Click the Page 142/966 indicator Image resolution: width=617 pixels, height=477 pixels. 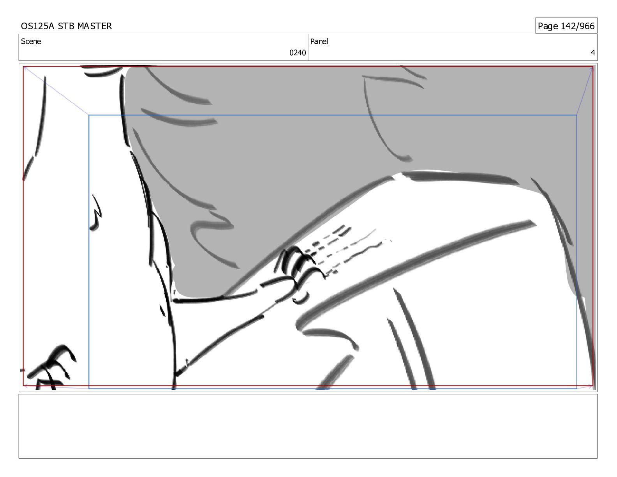point(566,26)
